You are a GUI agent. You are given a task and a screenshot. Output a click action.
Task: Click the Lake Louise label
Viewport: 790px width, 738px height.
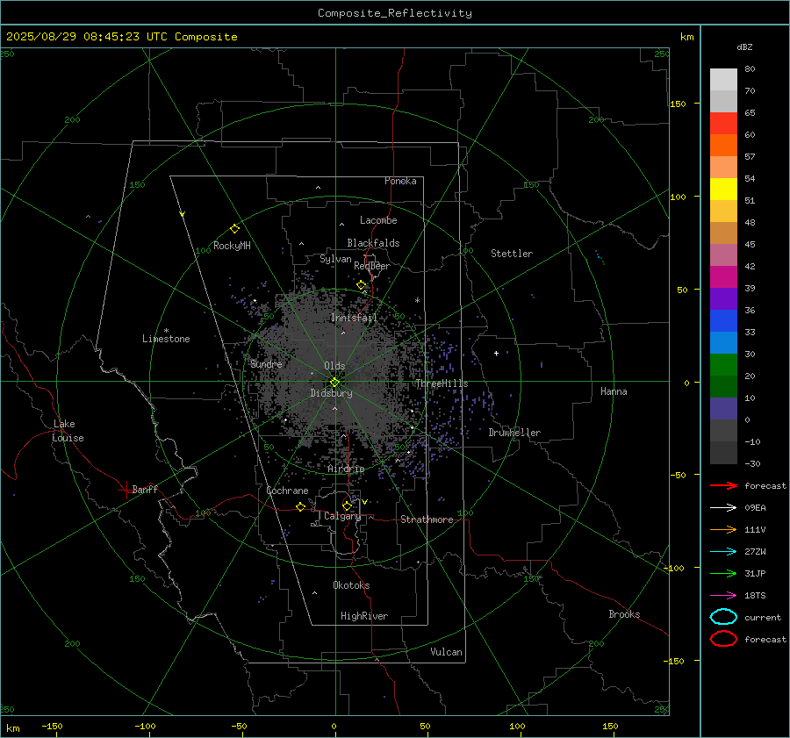68,431
